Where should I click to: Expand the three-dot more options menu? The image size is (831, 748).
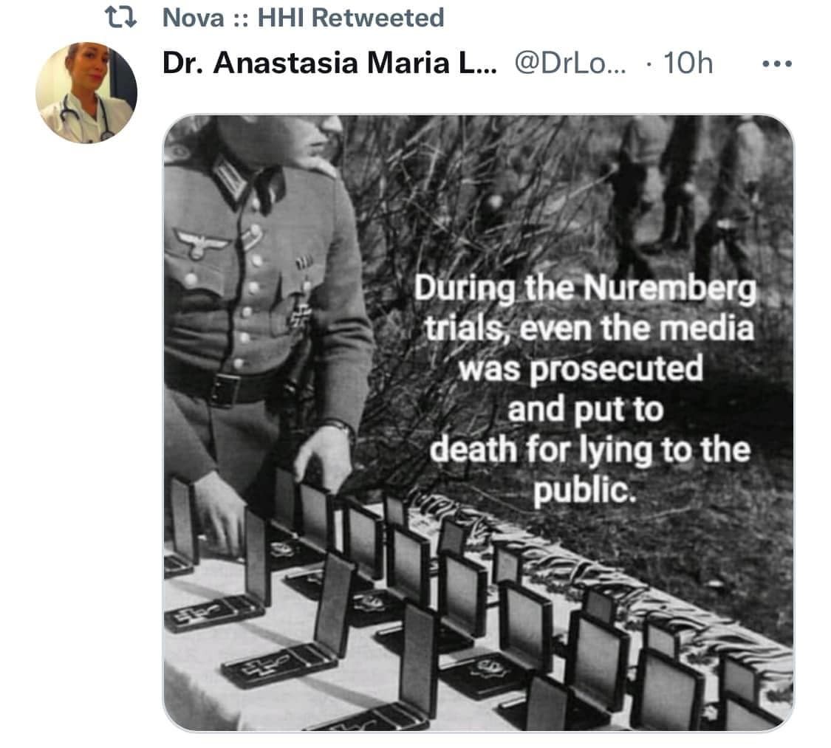click(x=776, y=64)
